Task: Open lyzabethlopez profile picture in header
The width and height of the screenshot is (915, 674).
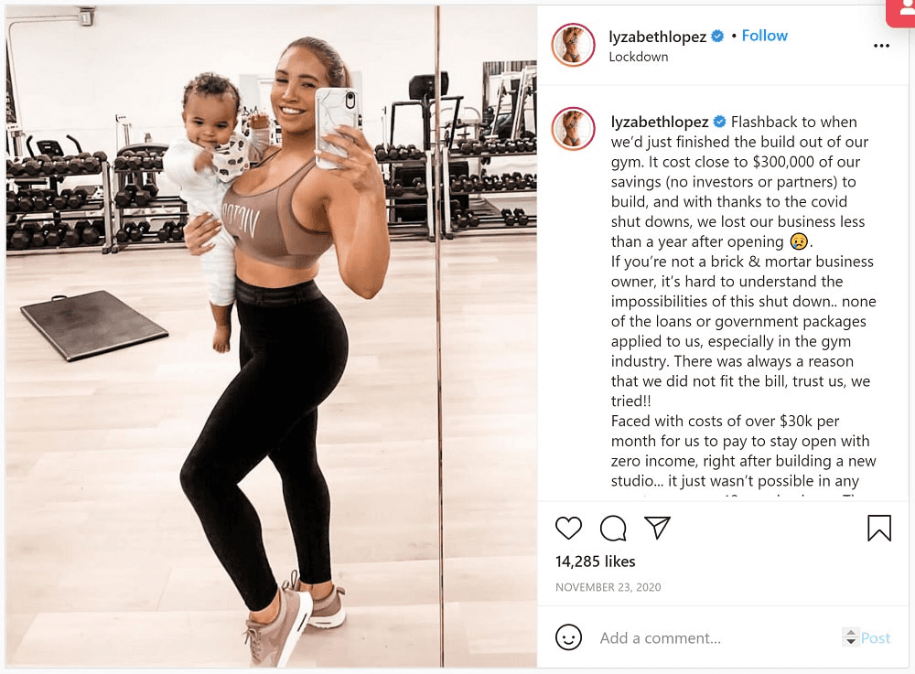Action: (x=573, y=45)
